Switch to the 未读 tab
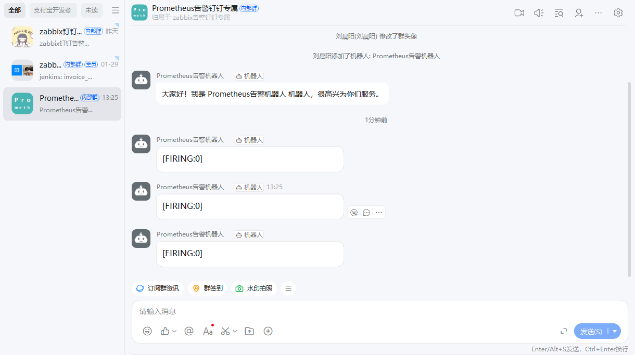 [x=92, y=10]
